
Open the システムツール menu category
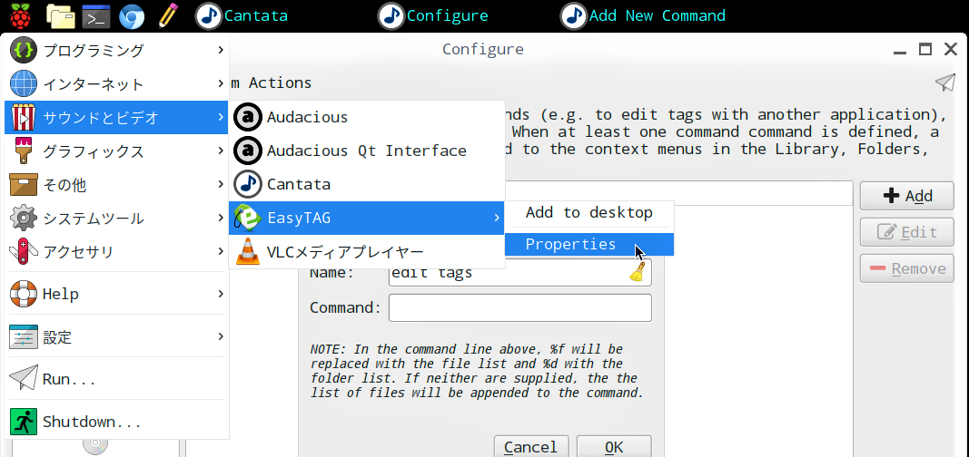click(116, 218)
